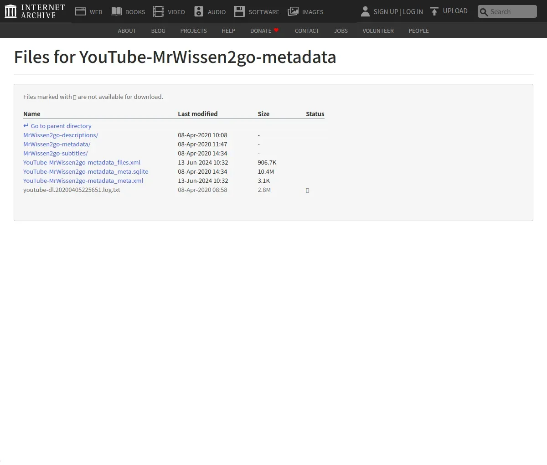This screenshot has width=547, height=465.
Task: Click the 3.1K size value
Action: click(x=264, y=181)
